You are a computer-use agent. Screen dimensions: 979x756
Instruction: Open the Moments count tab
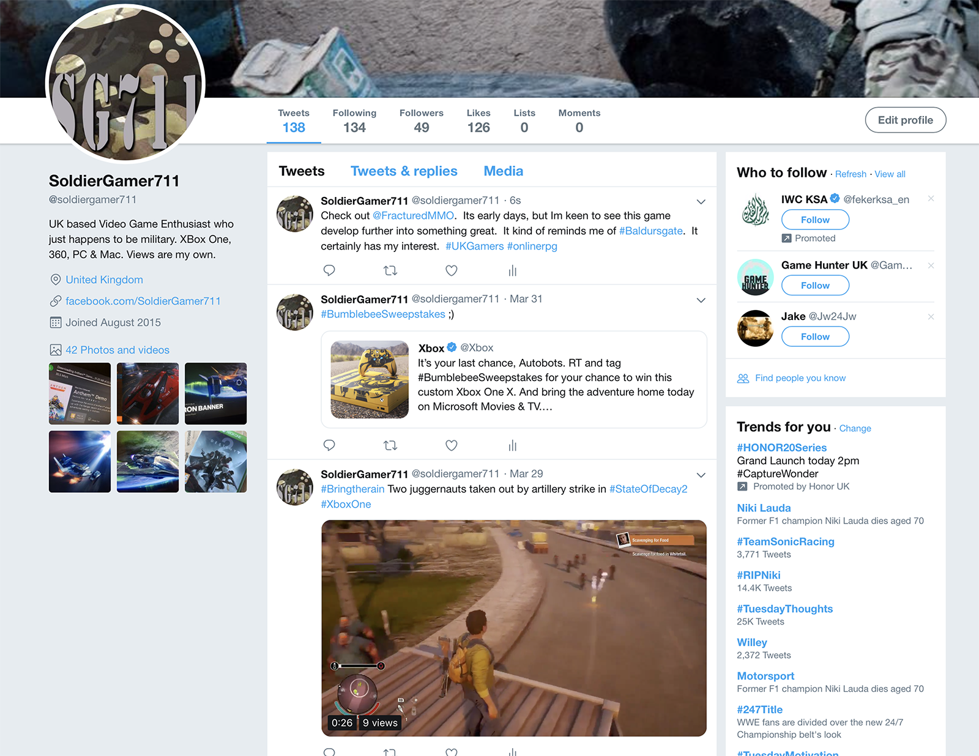(579, 121)
